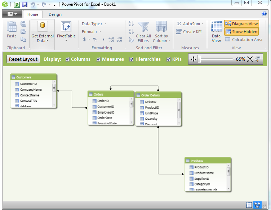
Task: Click diagram view icon in status bar
Action: tap(257, 205)
